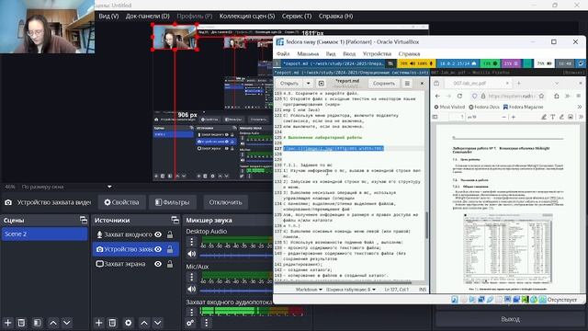Open advanced audio properties gears icon

190,323
